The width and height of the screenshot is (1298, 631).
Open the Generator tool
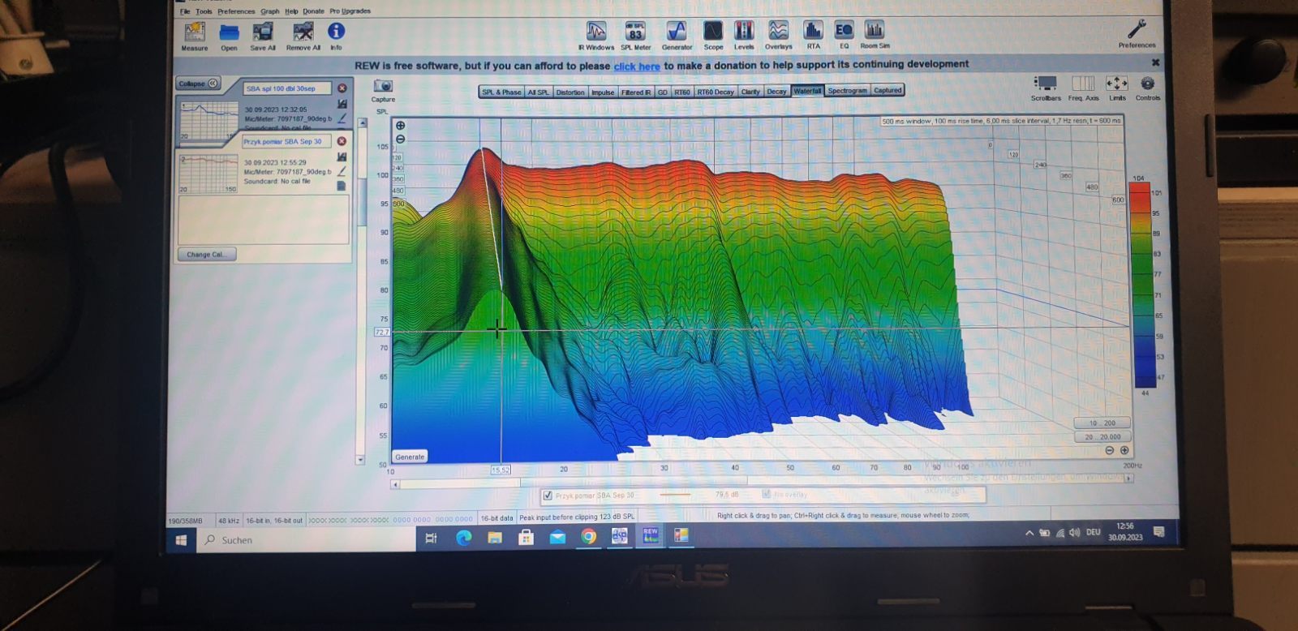coord(677,31)
